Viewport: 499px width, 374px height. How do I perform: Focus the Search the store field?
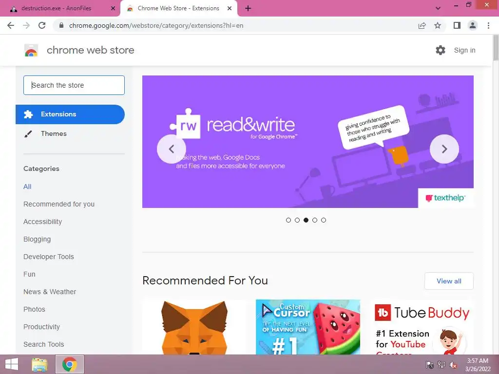pos(74,85)
